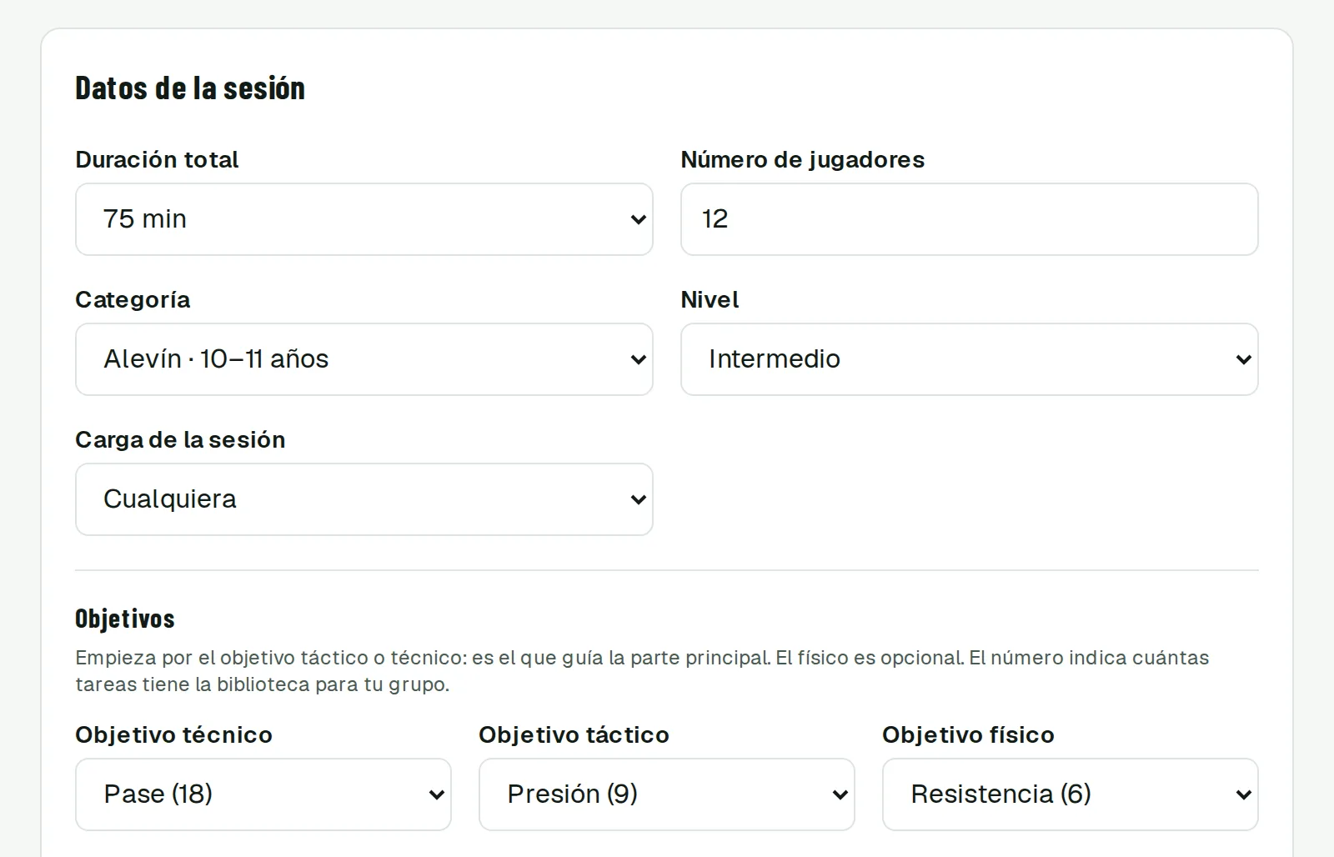Click the 'Carga de la sesión' label
Screen dimensions: 1334x857
point(180,439)
